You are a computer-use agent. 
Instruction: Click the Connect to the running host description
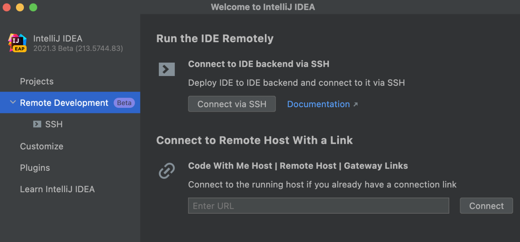[x=322, y=185]
